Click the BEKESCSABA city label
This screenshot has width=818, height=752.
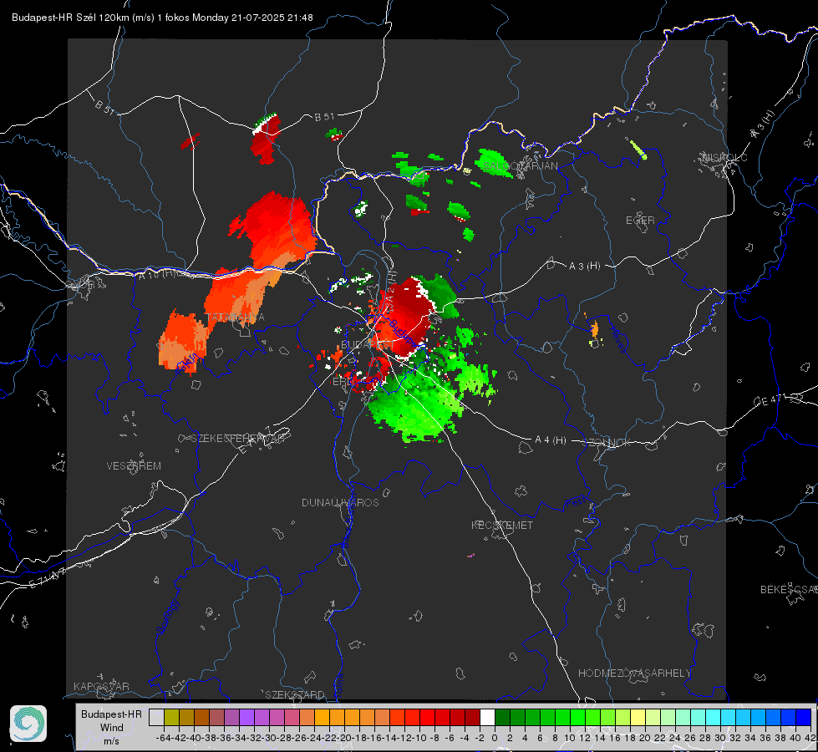(x=789, y=589)
